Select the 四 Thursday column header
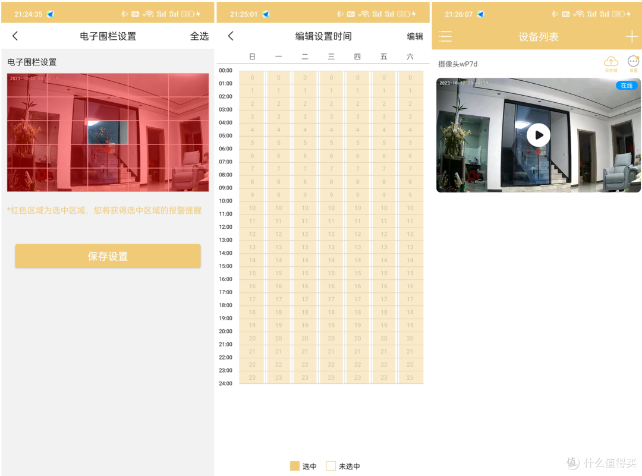The image size is (642, 476). pos(357,56)
